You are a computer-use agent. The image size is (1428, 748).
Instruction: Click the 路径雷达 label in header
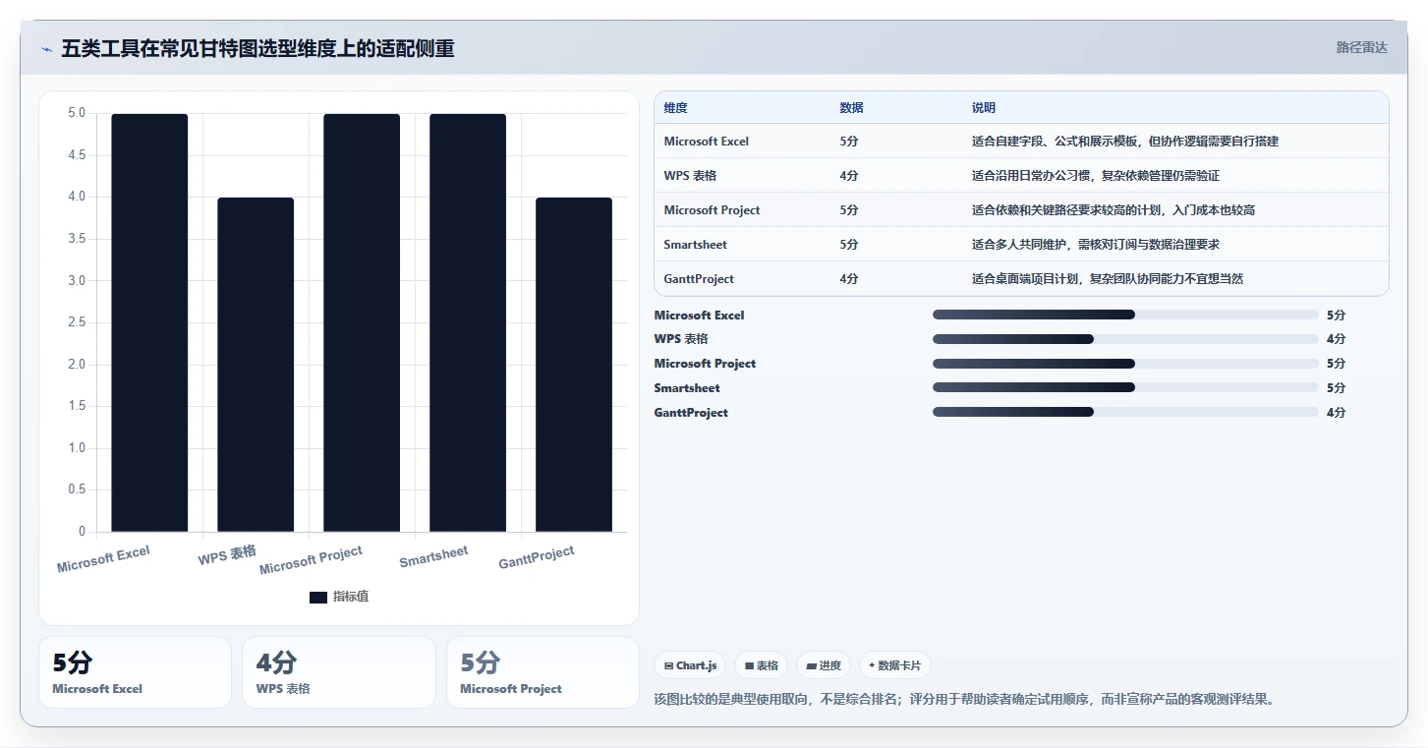click(x=1361, y=47)
